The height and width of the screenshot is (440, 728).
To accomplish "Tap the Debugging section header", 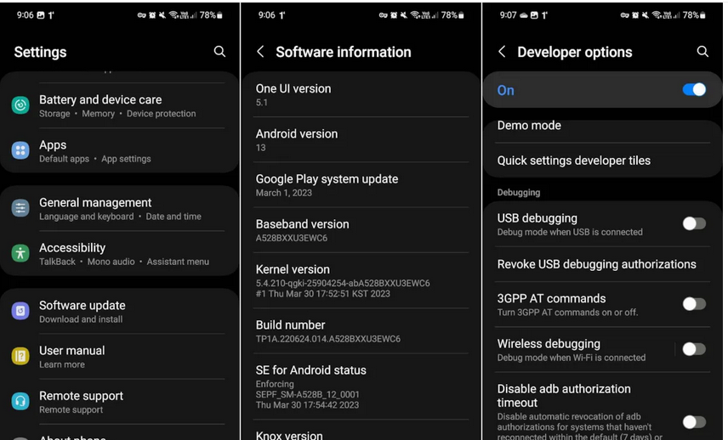I will click(x=519, y=193).
